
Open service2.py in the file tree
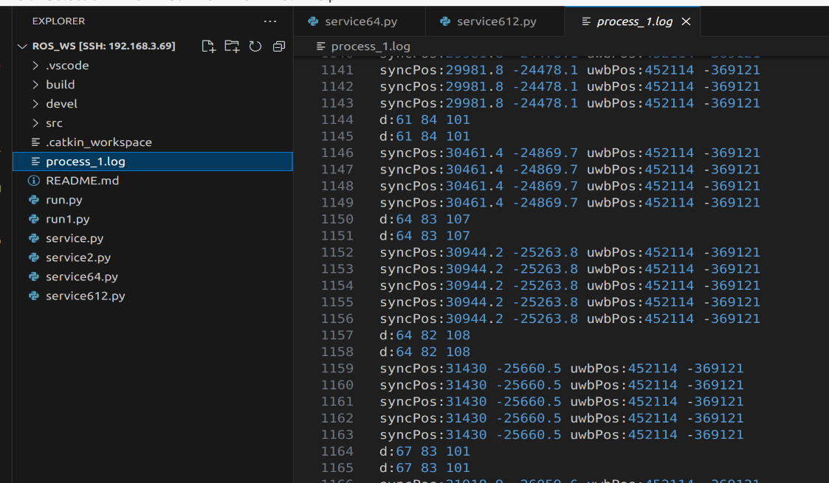coord(78,257)
